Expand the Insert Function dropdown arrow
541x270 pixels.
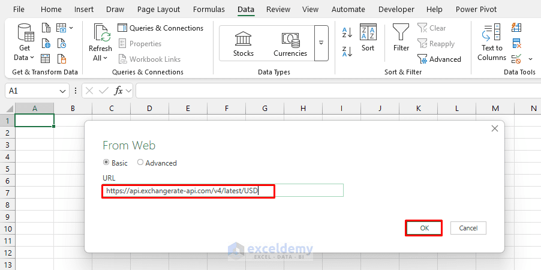pos(129,91)
